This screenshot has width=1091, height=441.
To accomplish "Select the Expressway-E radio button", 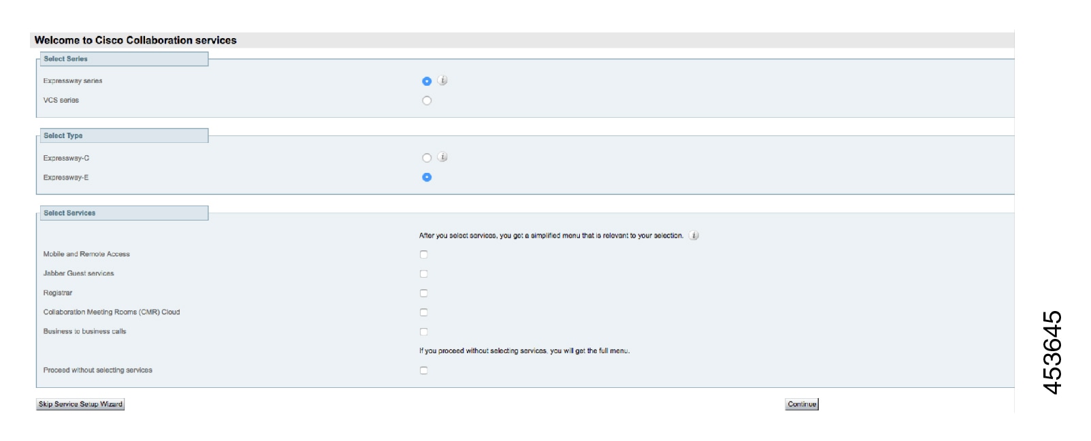I will 427,177.
